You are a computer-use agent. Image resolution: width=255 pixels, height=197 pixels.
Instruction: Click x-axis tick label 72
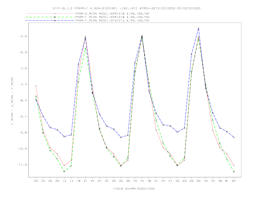tap(206, 181)
